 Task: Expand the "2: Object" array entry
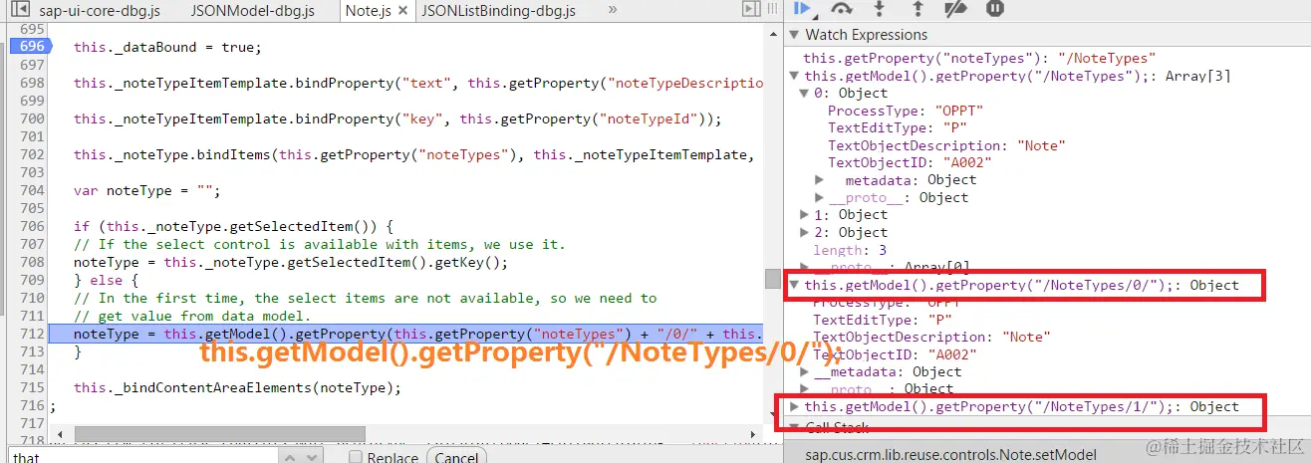click(805, 232)
